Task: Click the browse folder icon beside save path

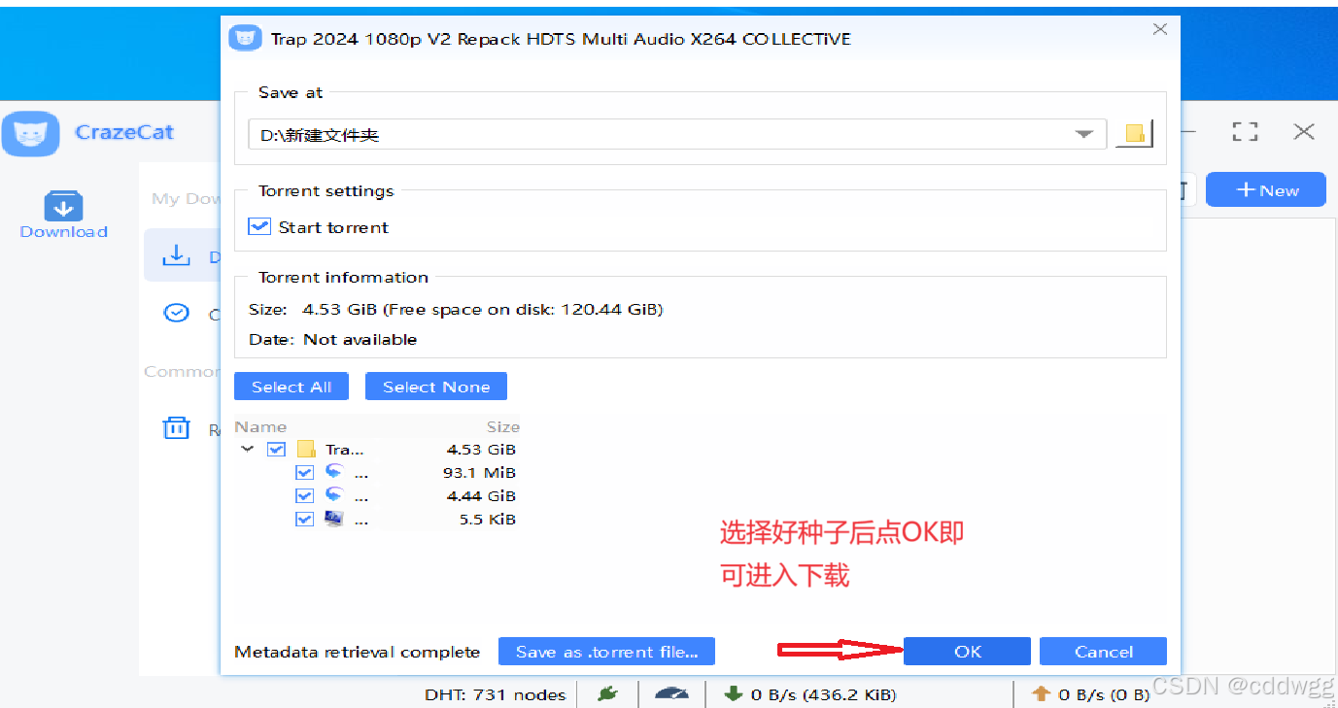Action: 1134,134
